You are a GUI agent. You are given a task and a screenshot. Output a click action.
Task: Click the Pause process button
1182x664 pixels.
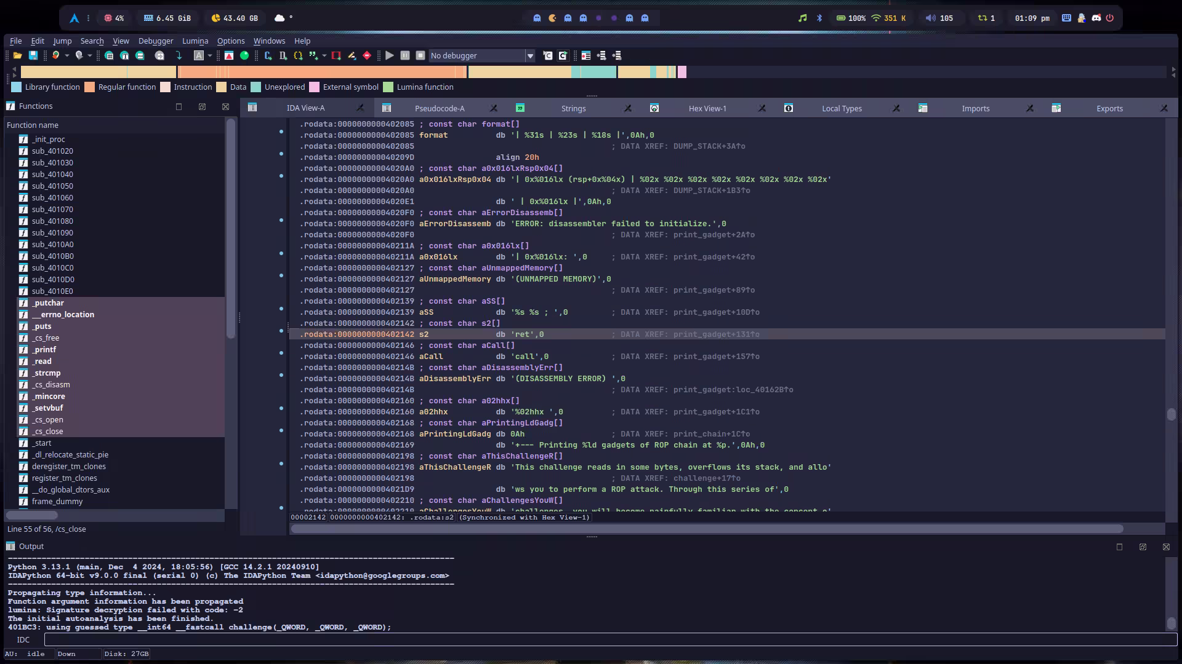(404, 55)
